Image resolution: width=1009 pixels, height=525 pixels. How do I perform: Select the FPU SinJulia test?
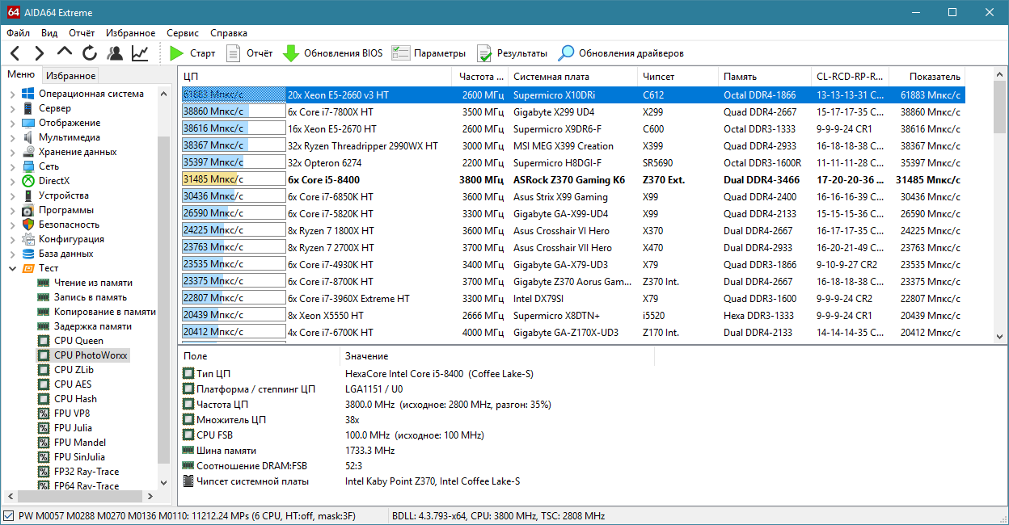click(79, 457)
